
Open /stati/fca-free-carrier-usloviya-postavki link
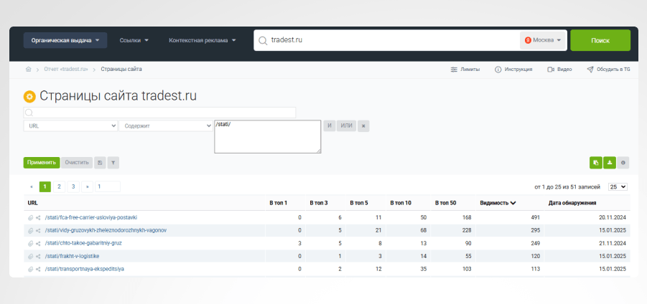[x=90, y=217]
